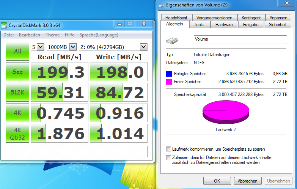Click the 512K read result 59.31
297x189 pixels.
60,92
